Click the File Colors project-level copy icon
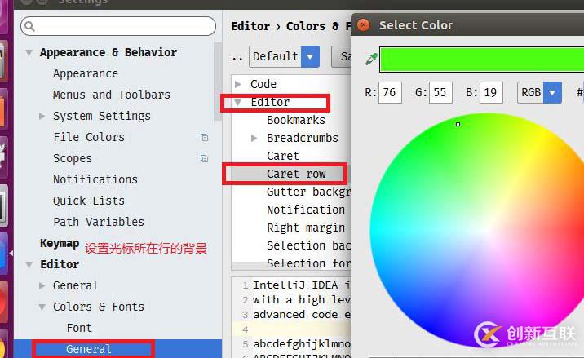Image resolution: width=584 pixels, height=358 pixels. point(204,138)
